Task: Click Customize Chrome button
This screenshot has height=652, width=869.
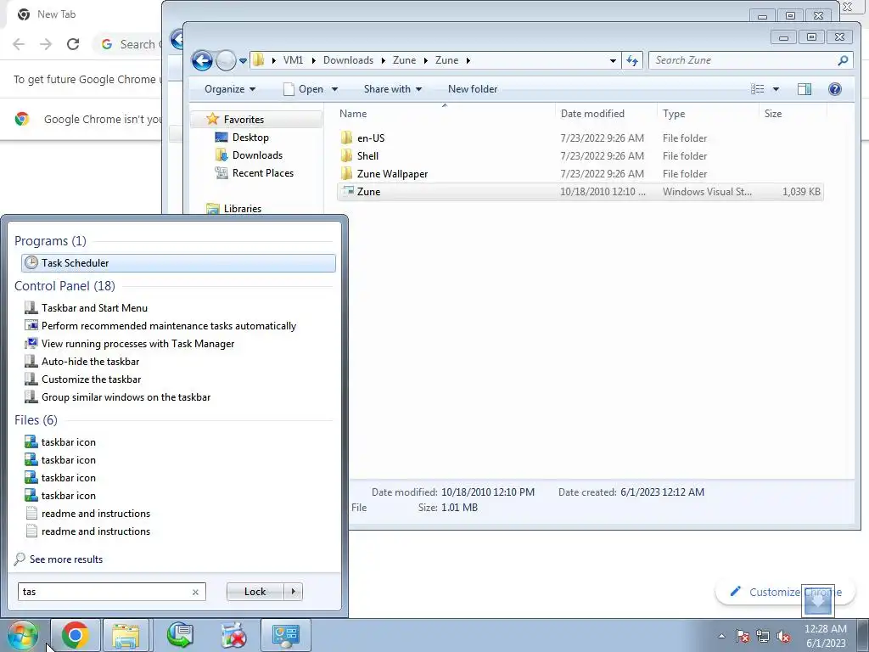Action: point(787,592)
